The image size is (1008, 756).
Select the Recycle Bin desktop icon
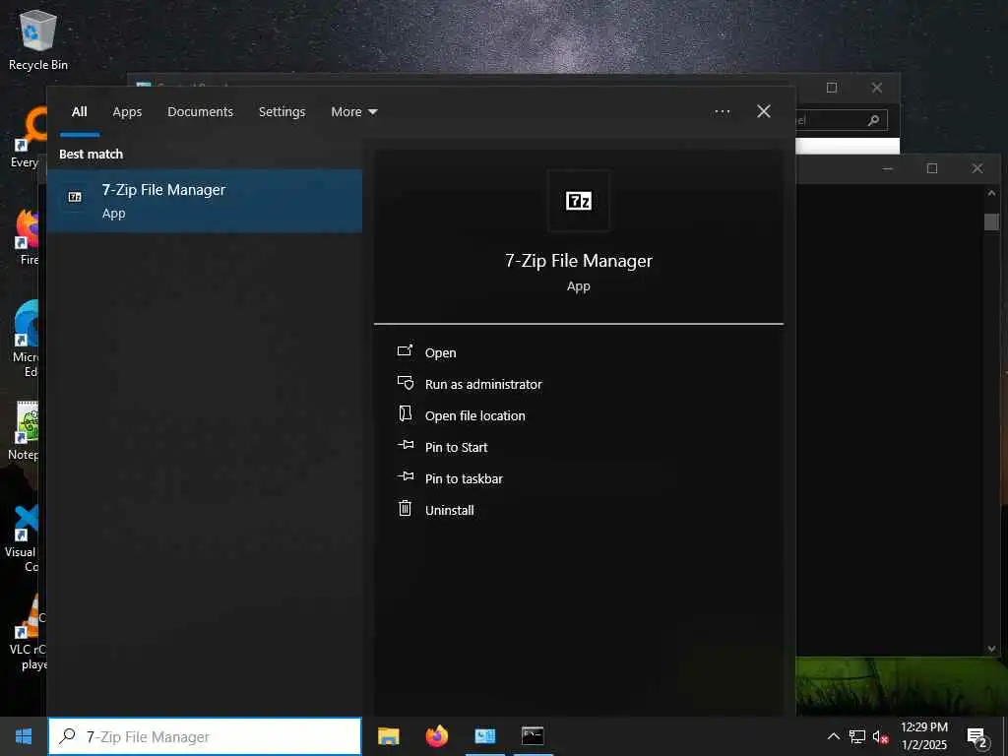(38, 39)
